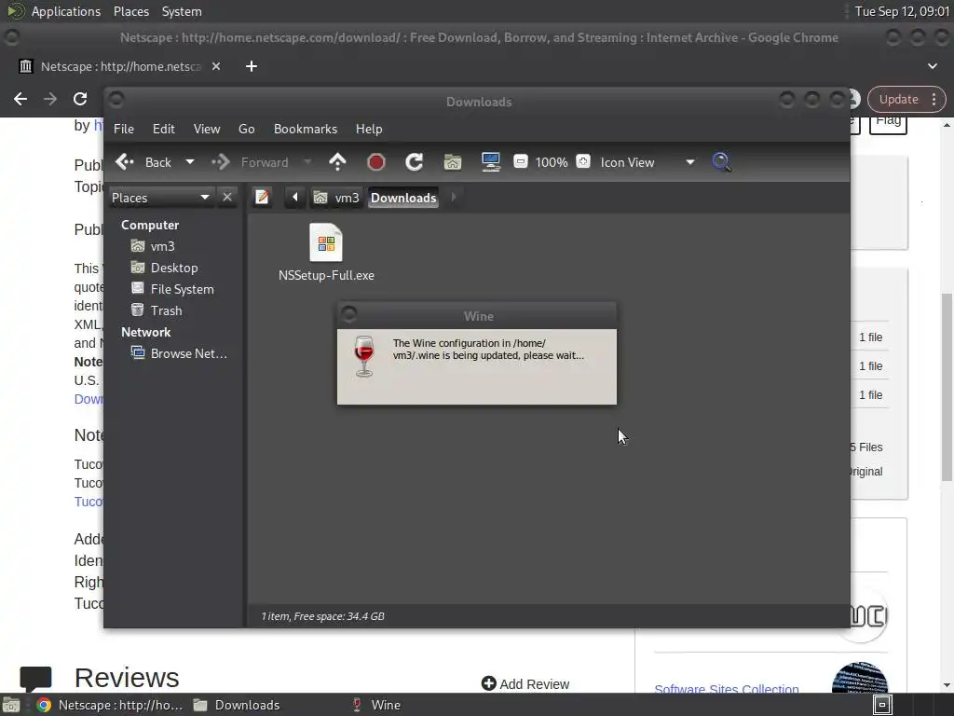The image size is (954, 716).
Task: Open Chrome's tab search chevron
Action: [932, 66]
